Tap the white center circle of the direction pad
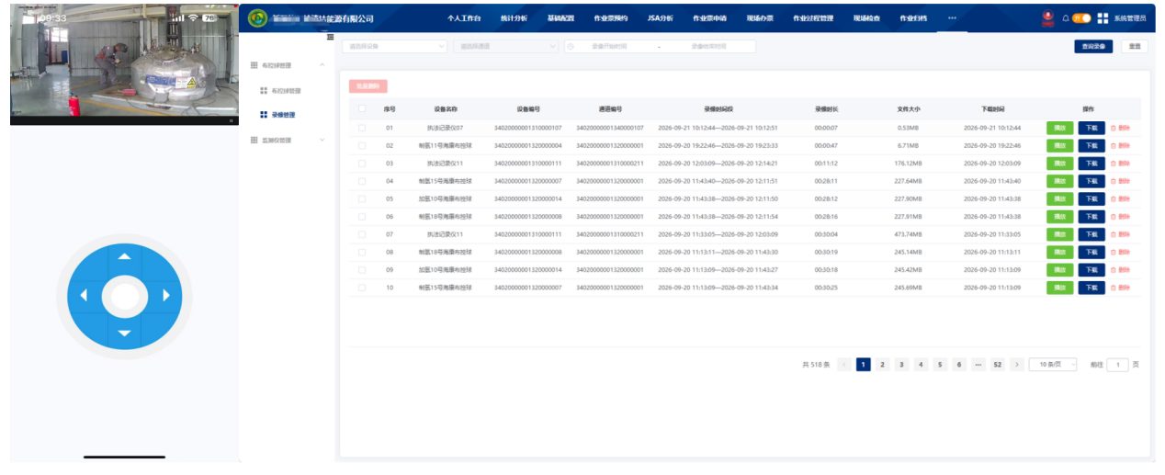 click(124, 295)
